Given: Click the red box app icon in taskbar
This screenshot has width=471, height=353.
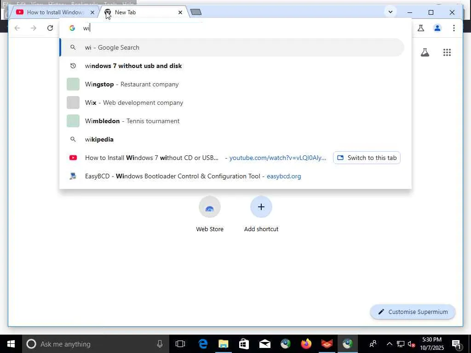Looking at the screenshot, I should [327, 344].
